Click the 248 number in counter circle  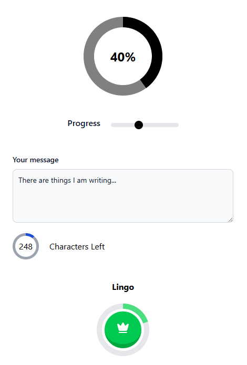(26, 246)
